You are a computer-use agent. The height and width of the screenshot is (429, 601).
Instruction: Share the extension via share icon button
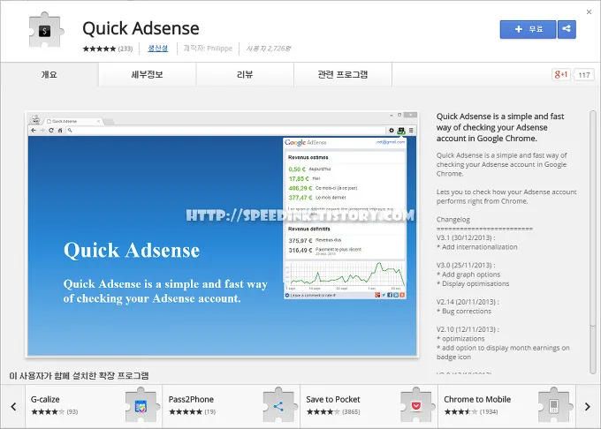tap(567, 29)
